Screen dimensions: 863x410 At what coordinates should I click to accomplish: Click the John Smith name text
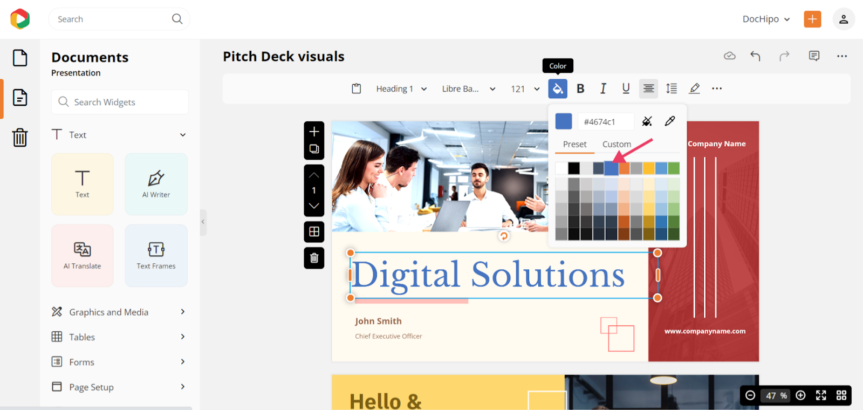[378, 321]
